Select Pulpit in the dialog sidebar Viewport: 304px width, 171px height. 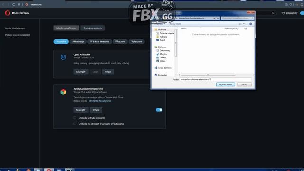click(161, 40)
